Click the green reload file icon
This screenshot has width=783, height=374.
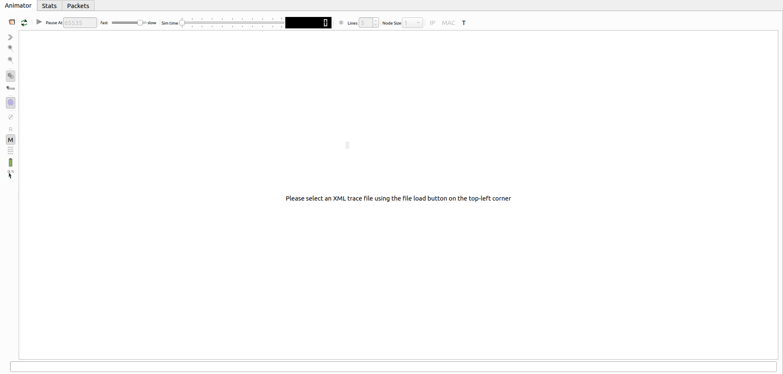(24, 23)
